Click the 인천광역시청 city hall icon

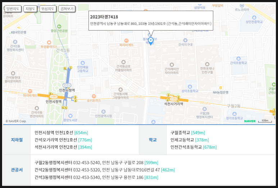[103, 112]
